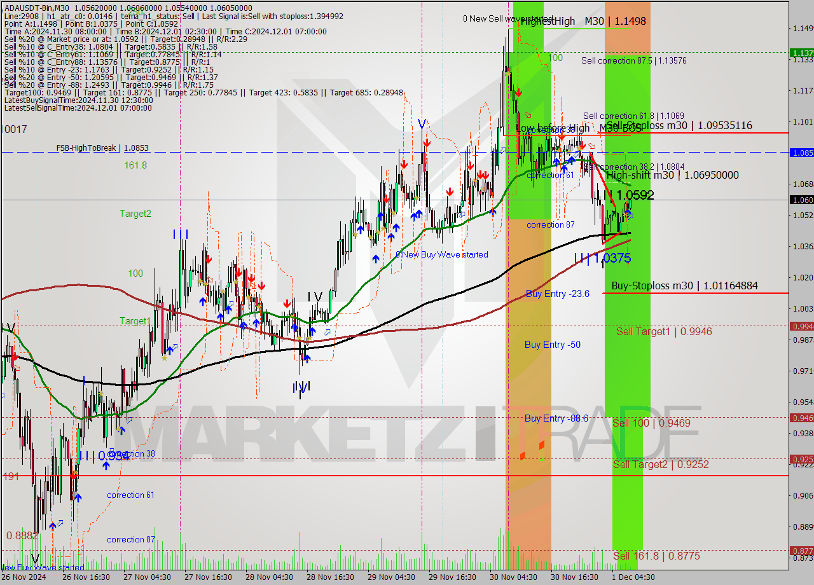Select the 'Sell %10 @ C_Entry61: 1.1069' row

click(113, 55)
